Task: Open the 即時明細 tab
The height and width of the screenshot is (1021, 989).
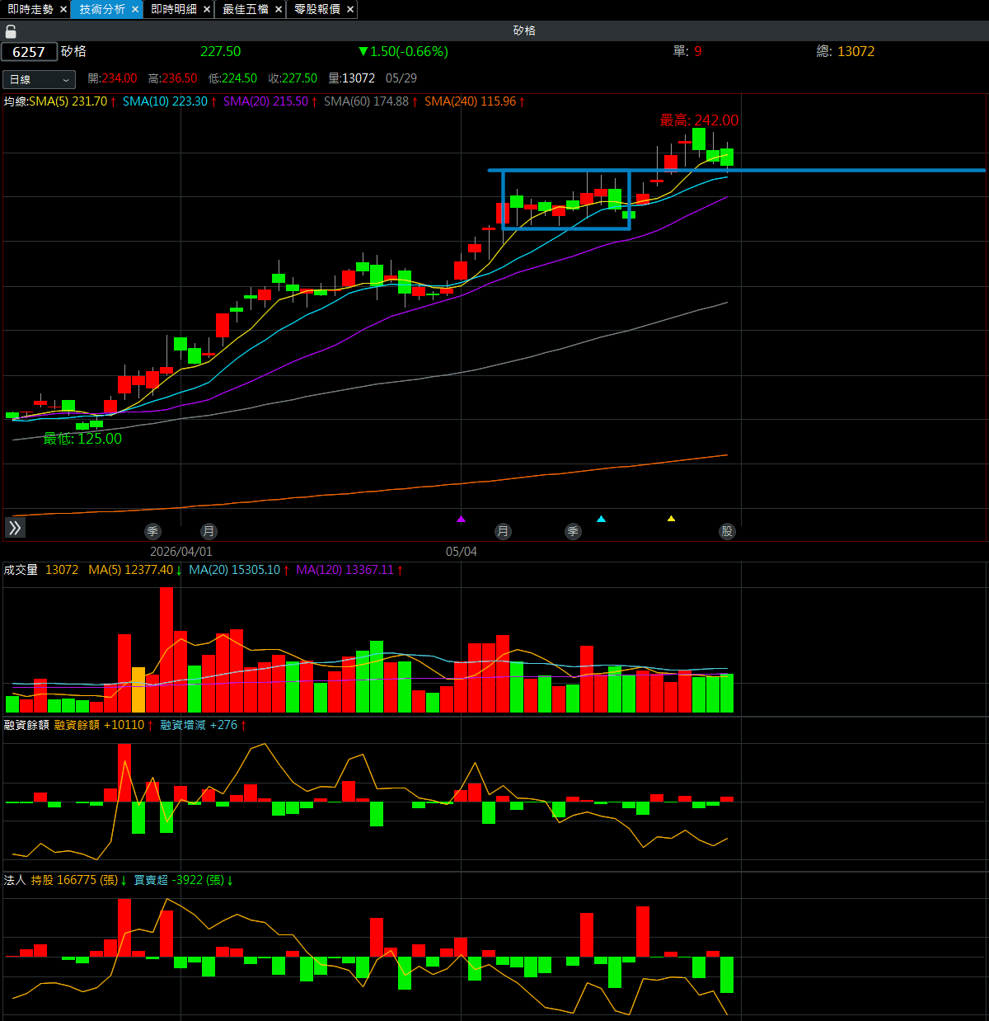Action: click(174, 9)
